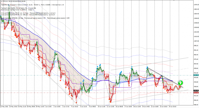This screenshot has height=108, width=199.
Task: Click the 975.40 price scale label
Action: 196,59
